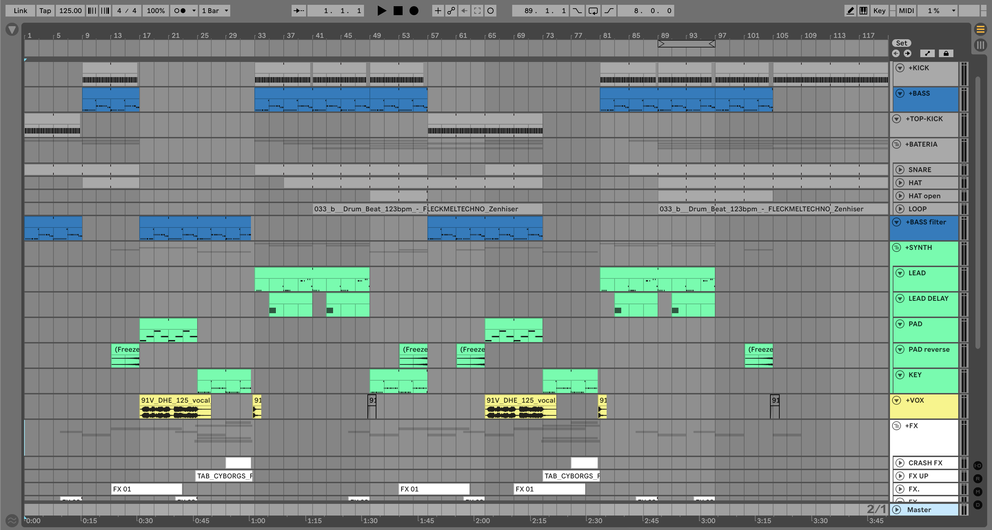The height and width of the screenshot is (530, 992).
Task: Show the browser with the triangle button
Action: [12, 30]
